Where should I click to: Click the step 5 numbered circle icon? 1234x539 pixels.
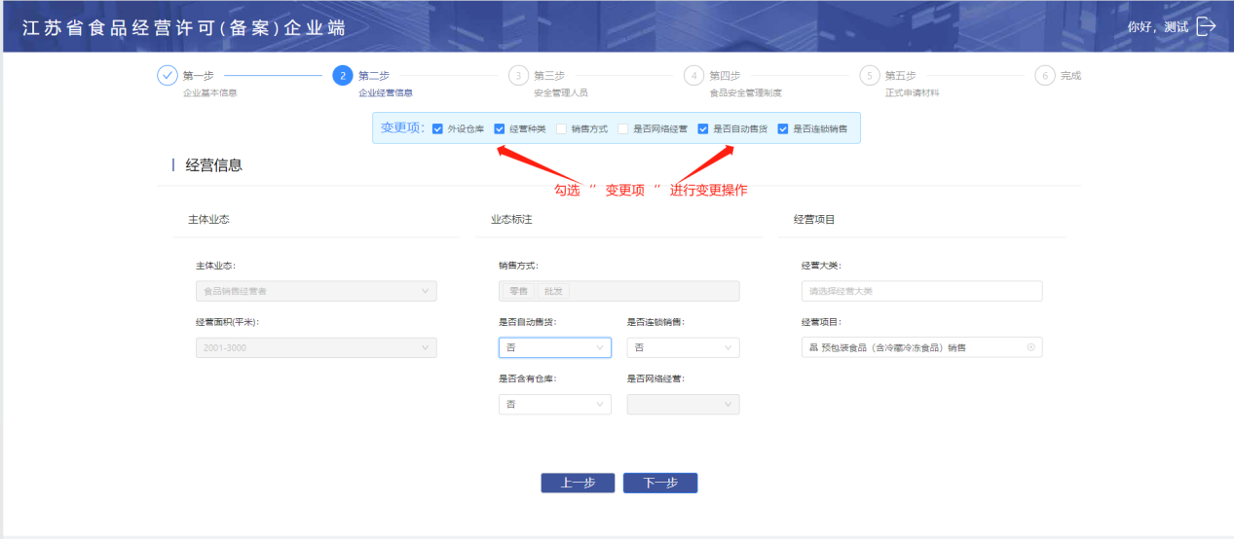click(870, 76)
